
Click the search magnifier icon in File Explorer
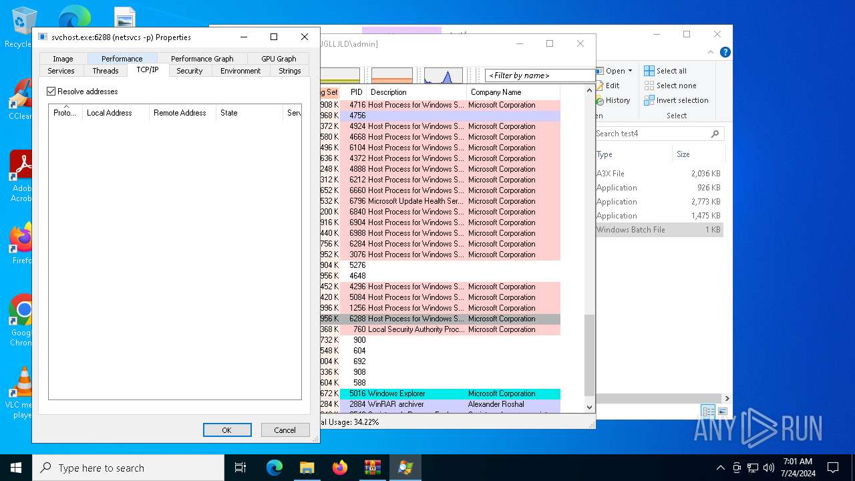(x=715, y=134)
